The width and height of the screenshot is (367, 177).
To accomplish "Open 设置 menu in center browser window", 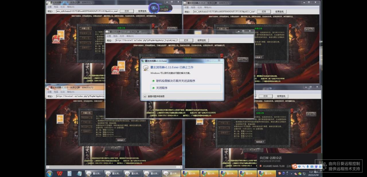I will tap(109, 36).
